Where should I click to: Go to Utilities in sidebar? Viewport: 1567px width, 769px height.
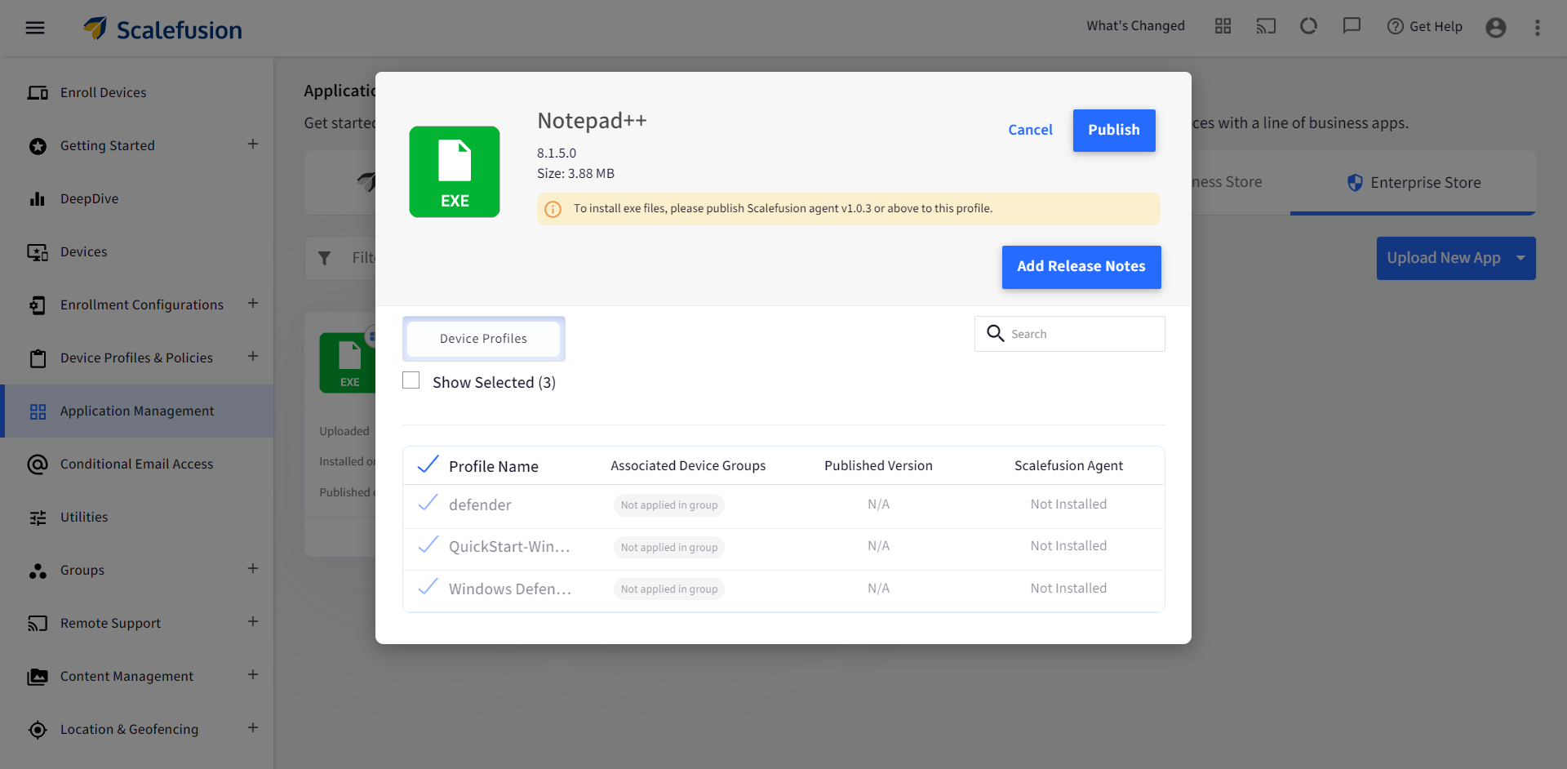pyautogui.click(x=84, y=518)
